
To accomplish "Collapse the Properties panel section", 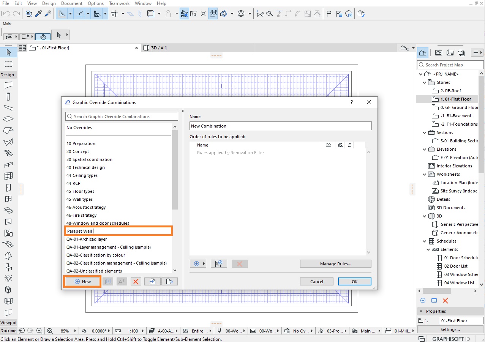I will [420, 311].
